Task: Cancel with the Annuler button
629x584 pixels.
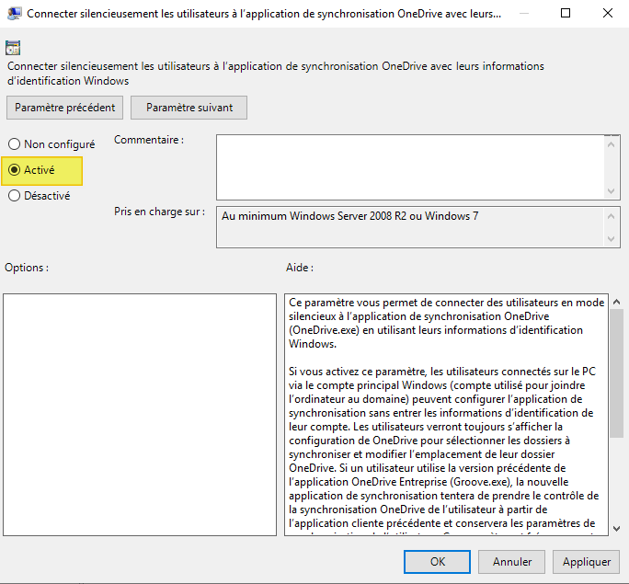Action: click(512, 562)
